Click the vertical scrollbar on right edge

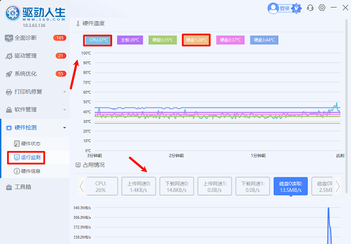(x=347, y=105)
